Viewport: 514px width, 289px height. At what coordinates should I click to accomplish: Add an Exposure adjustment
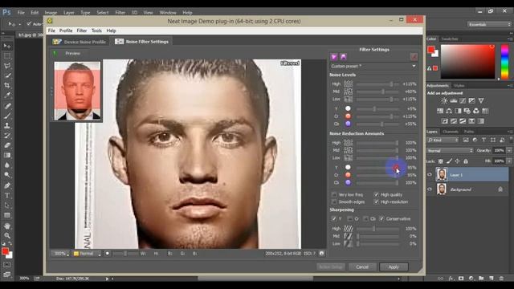(471, 100)
